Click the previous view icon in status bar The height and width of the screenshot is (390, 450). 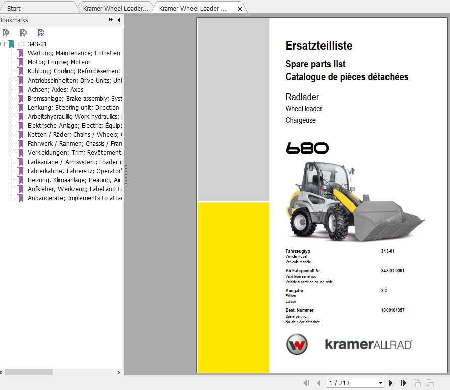pos(417,383)
